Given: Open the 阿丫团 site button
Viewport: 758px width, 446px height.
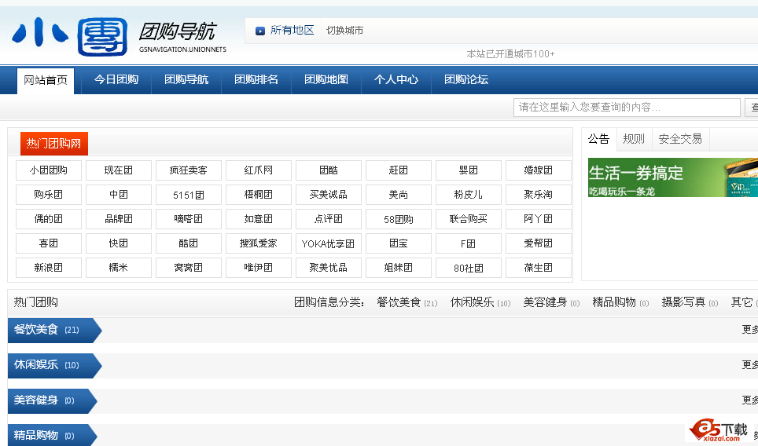Looking at the screenshot, I should coord(539,219).
